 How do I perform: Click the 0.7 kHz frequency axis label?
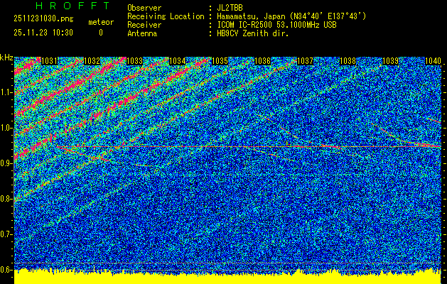pyautogui.click(x=6, y=234)
